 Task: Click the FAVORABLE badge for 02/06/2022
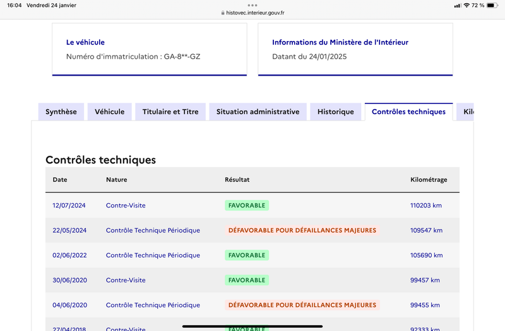(x=247, y=255)
